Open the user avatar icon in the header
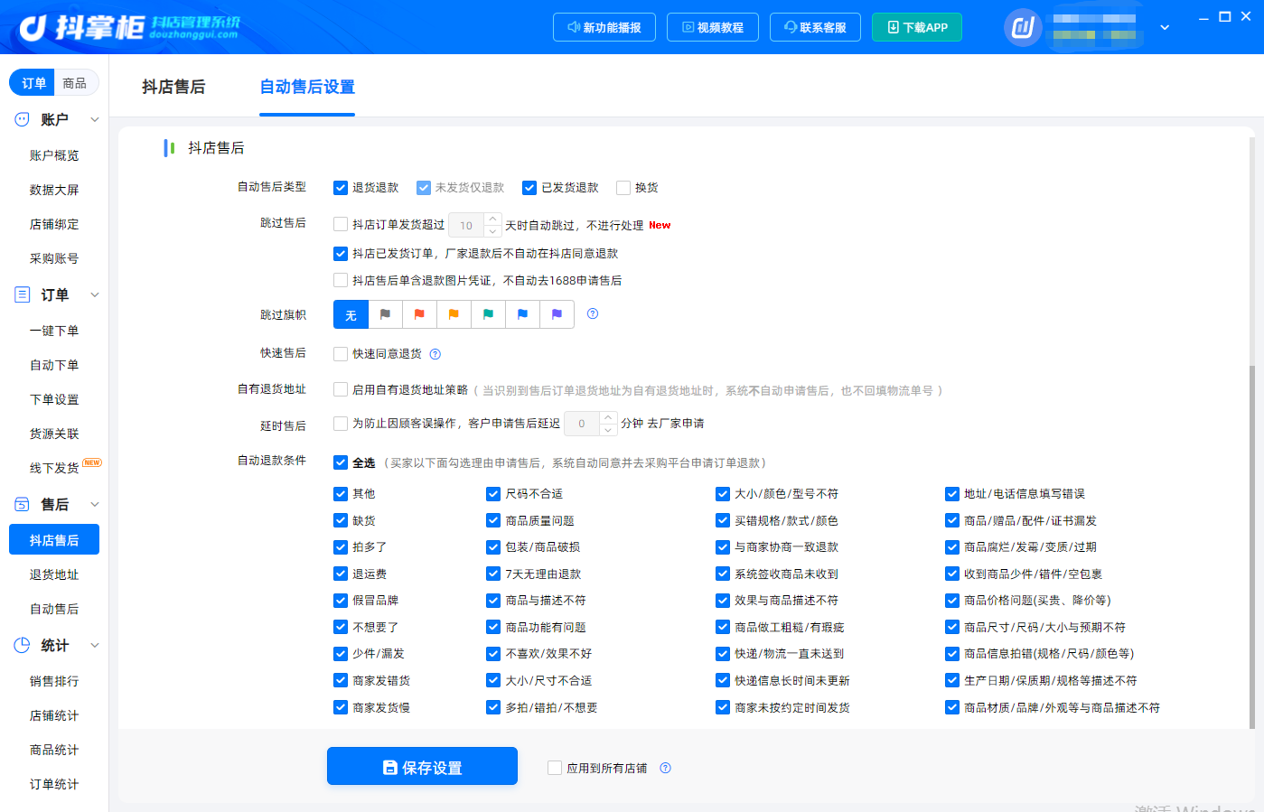Screen dimensions: 1264x812 pyautogui.click(x=1023, y=27)
